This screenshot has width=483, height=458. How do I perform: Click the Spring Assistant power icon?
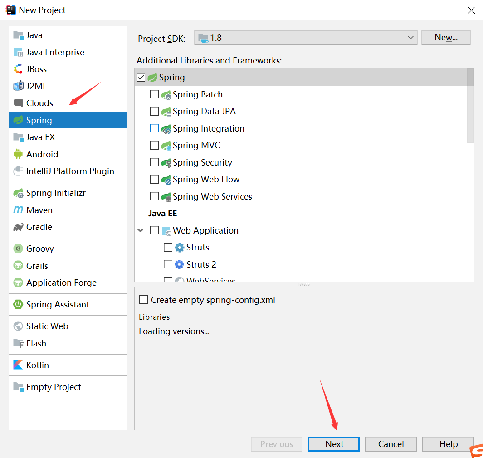19,304
